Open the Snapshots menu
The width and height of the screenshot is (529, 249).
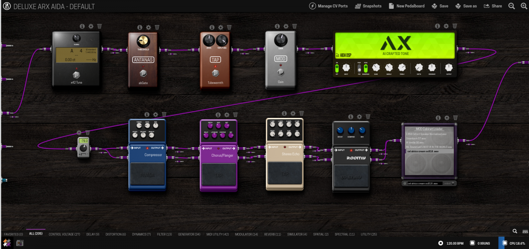[x=369, y=6]
